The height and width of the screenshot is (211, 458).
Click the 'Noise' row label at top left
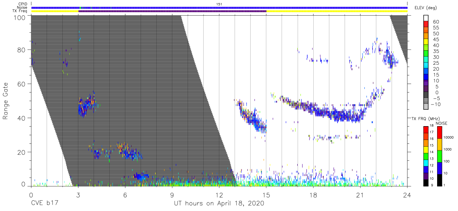click(x=22, y=7)
